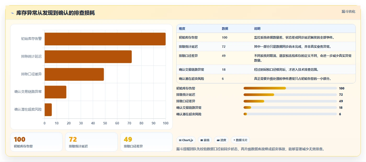Click the 排除口径差异 bar in the chart
The width and height of the screenshot is (366, 162).
point(74,74)
